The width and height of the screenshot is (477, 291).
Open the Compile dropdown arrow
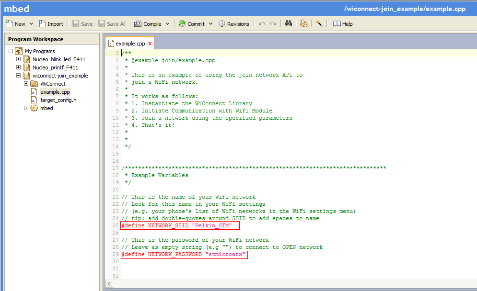[168, 23]
